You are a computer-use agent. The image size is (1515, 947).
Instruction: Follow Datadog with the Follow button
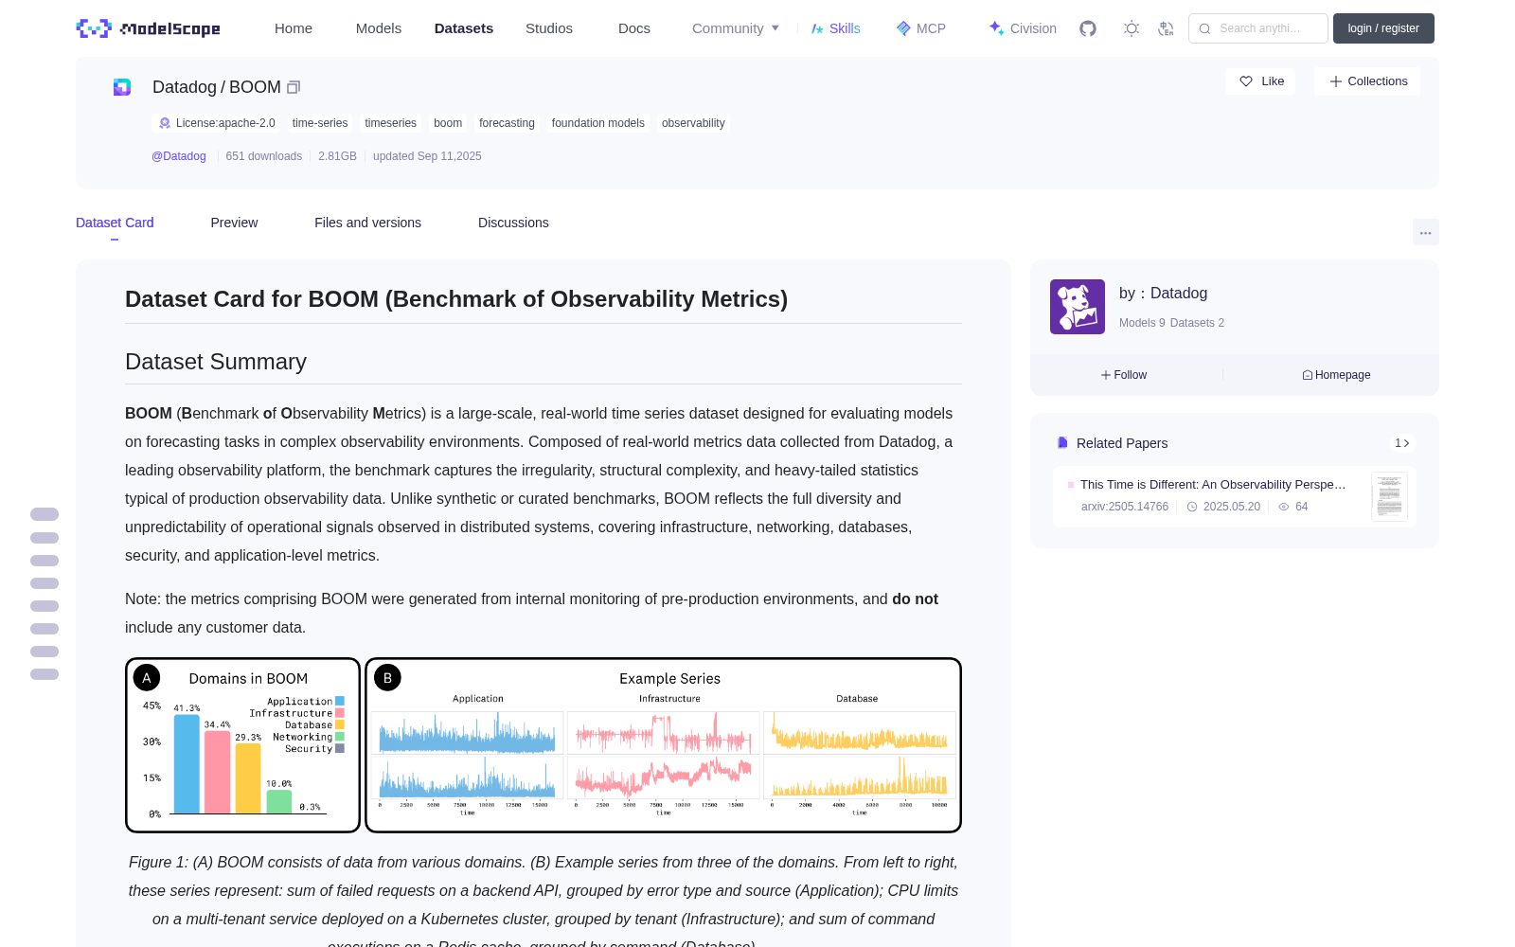click(x=1124, y=375)
